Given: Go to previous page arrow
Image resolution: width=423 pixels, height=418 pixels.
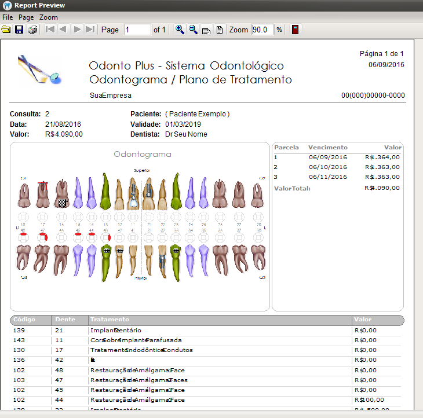Looking at the screenshot, I should tap(63, 30).
